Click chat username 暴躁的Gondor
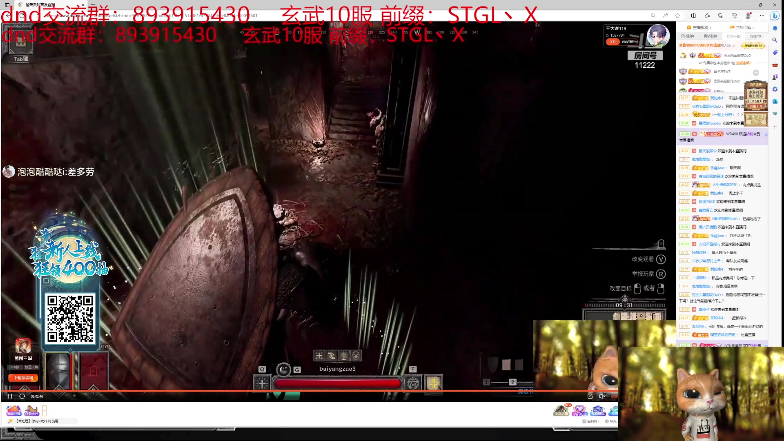The height and width of the screenshot is (441, 784). 710,123
